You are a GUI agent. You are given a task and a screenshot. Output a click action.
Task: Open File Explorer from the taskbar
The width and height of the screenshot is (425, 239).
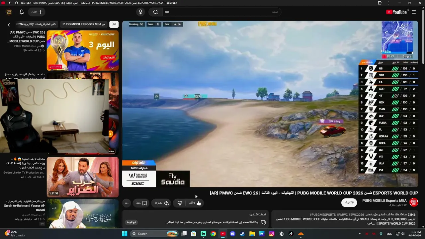tap(252, 234)
